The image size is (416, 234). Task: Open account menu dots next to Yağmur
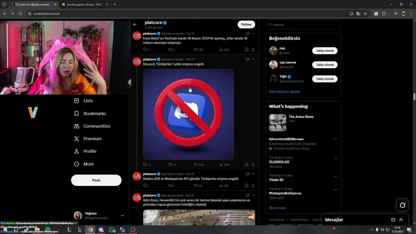pyautogui.click(x=123, y=215)
